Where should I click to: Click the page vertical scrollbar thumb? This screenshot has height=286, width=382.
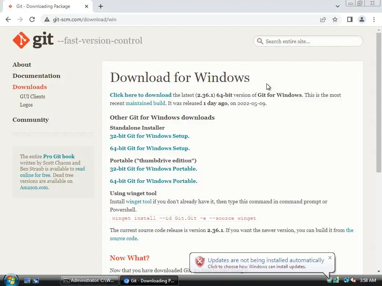pos(379,102)
